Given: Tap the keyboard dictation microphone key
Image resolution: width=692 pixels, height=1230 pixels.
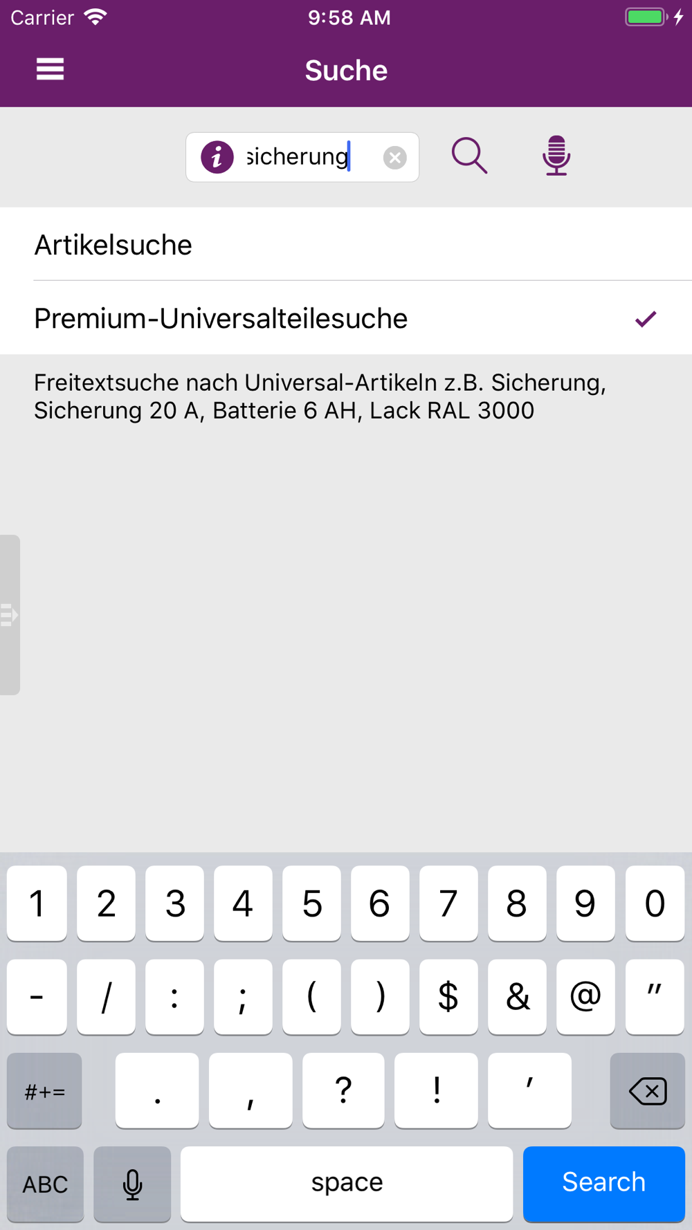Looking at the screenshot, I should click(x=132, y=1184).
